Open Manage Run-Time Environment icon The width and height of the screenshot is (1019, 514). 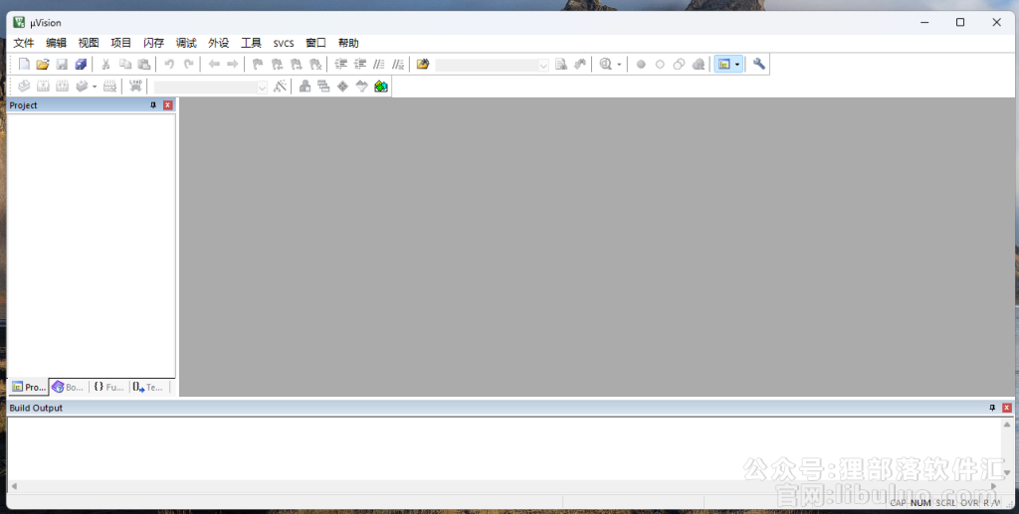click(342, 86)
